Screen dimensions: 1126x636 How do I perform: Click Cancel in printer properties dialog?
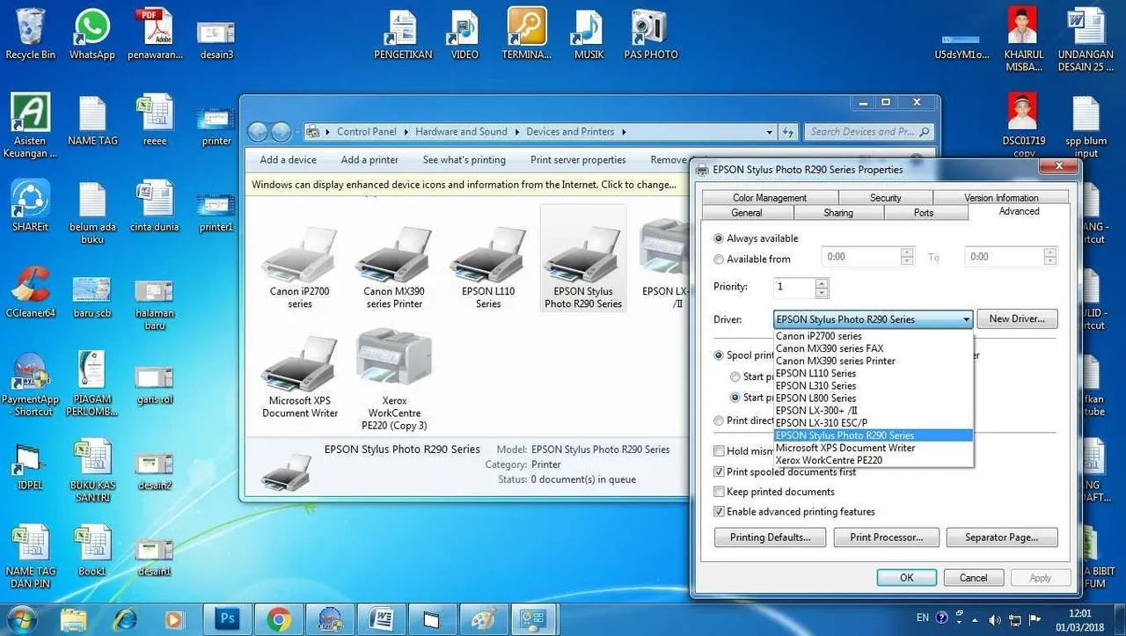973,578
